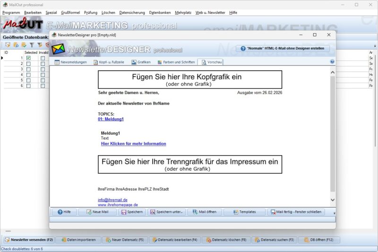Click 'Hier Klicken für mehr Information' link
This screenshot has width=378, height=252.
point(133,144)
